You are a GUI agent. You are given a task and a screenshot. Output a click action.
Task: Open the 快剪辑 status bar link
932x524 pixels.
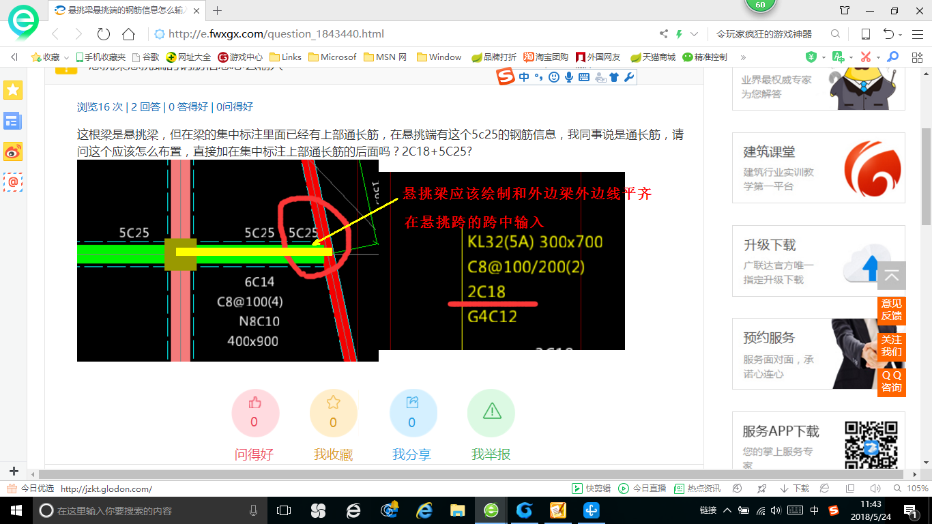coord(591,489)
